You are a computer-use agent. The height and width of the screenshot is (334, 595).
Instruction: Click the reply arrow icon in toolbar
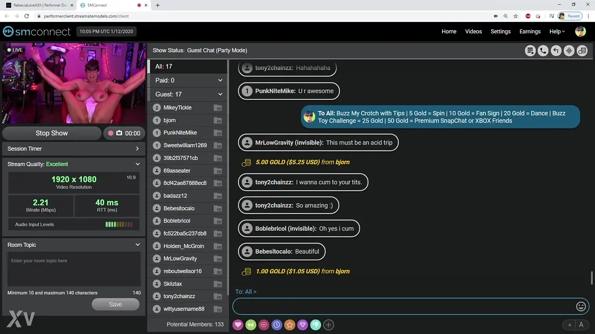[x=556, y=51]
